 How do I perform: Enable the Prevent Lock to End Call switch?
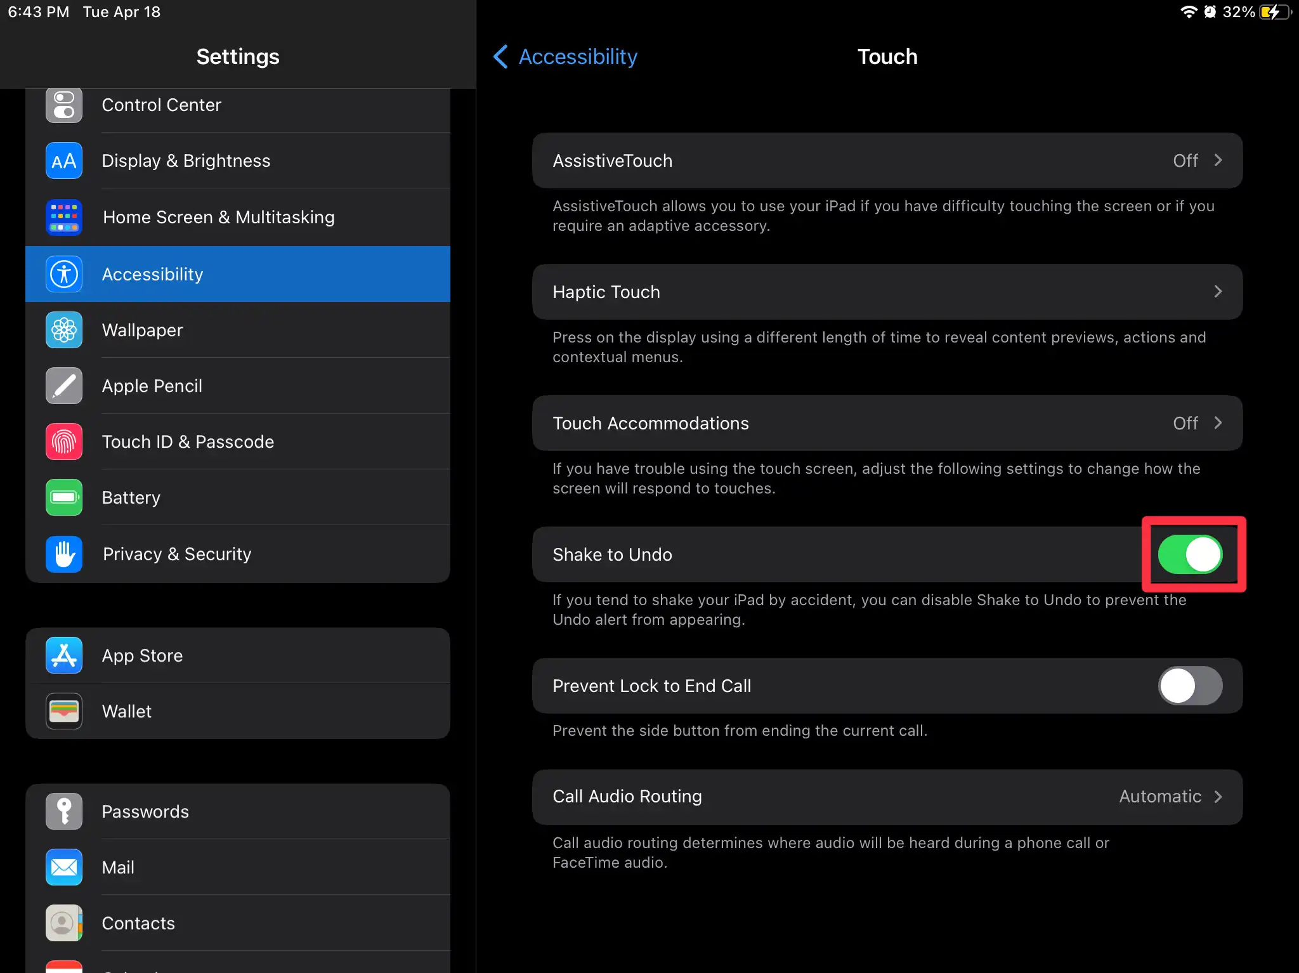click(1191, 686)
